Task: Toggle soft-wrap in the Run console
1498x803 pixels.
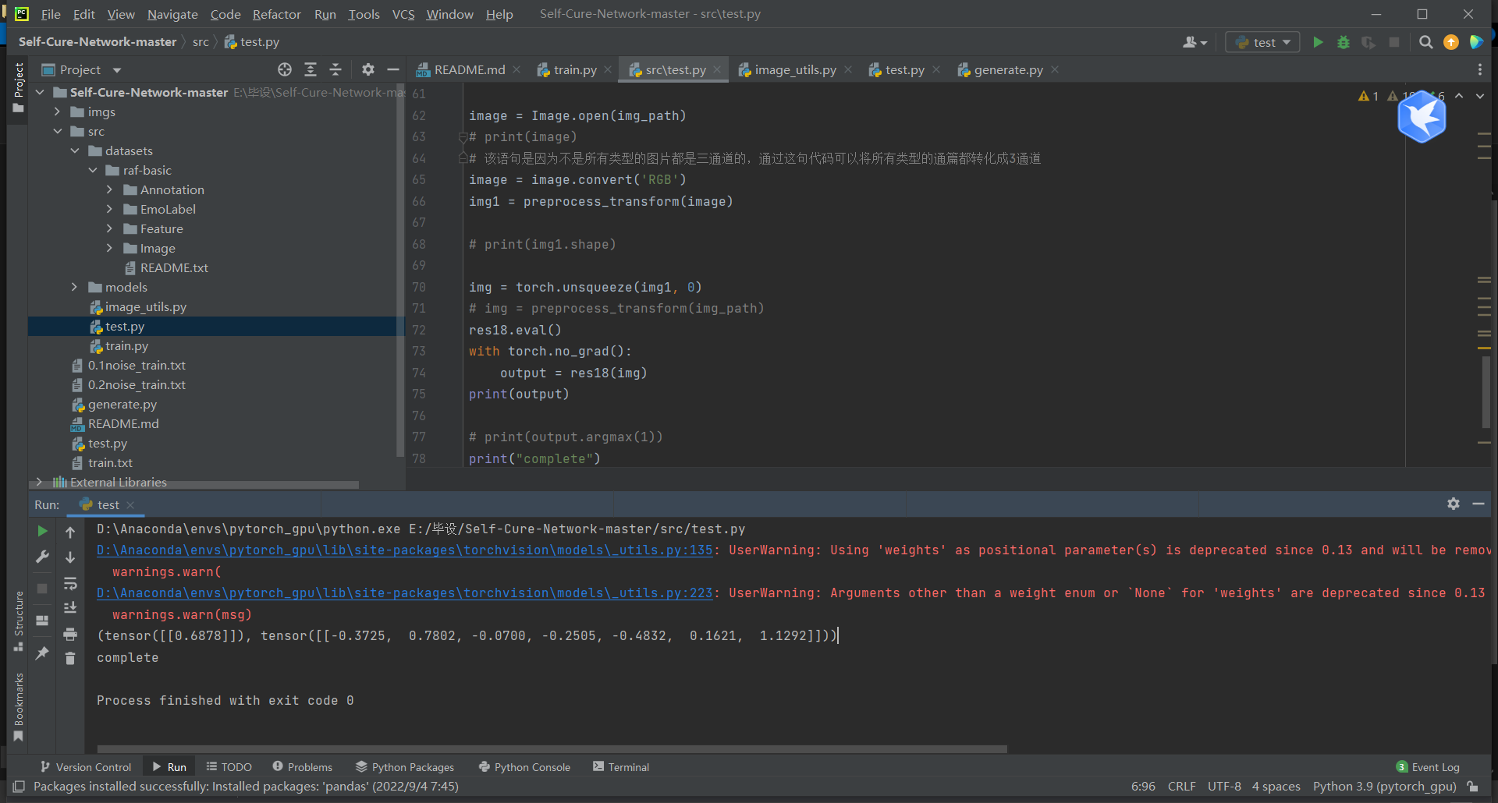Action: pyautogui.click(x=70, y=584)
